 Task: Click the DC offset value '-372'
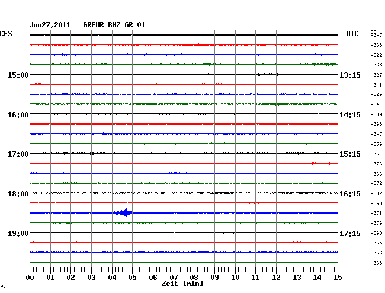[376, 183]
